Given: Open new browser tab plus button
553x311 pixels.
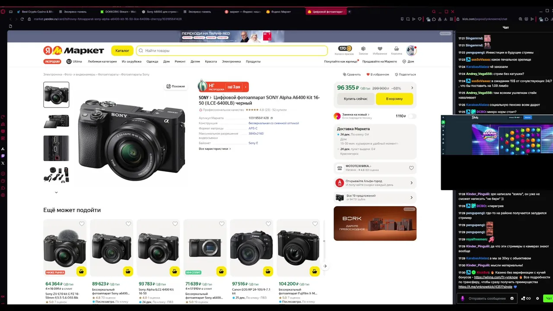Looking at the screenshot, I should tap(350, 12).
